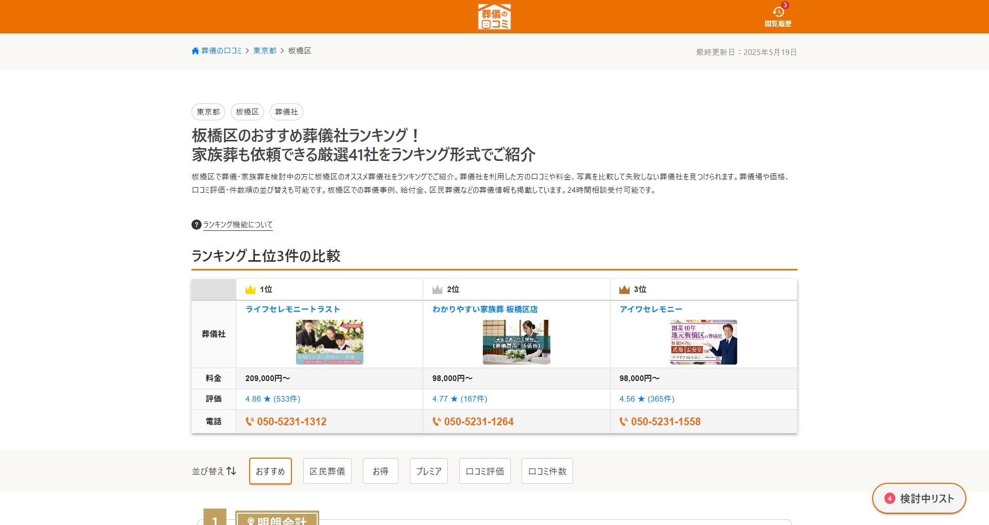Open the 東京都 breadcrumb link
The height and width of the screenshot is (525, 989).
(x=265, y=51)
